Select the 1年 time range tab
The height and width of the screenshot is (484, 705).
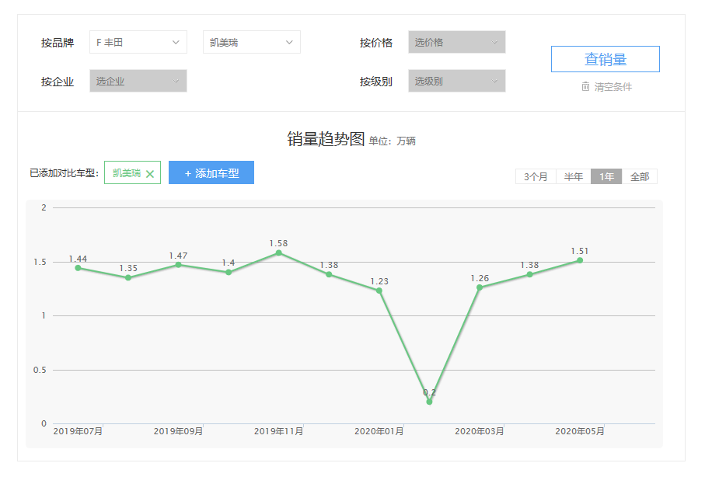click(606, 177)
